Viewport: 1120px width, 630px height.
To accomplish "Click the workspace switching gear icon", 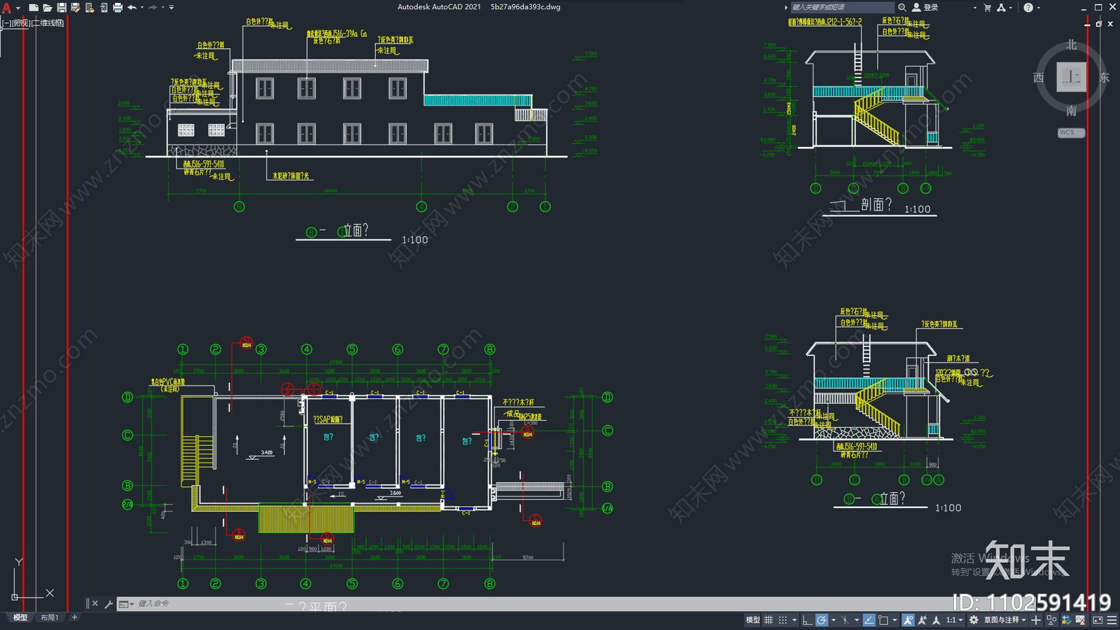I will 974,620.
